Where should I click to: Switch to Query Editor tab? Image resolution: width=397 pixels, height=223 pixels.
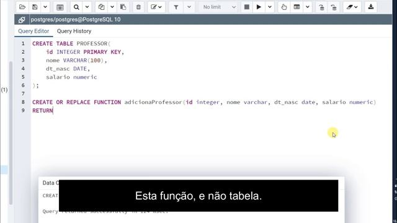pos(33,31)
